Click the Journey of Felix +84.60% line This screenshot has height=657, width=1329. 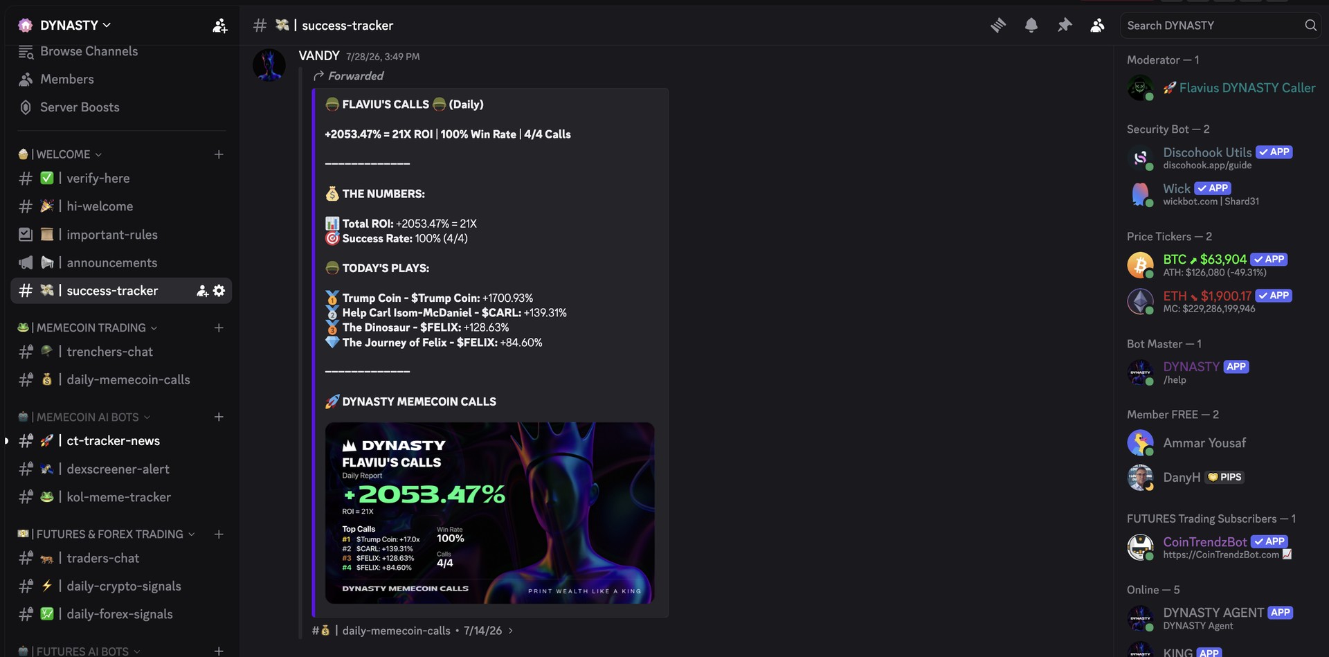pyautogui.click(x=434, y=343)
